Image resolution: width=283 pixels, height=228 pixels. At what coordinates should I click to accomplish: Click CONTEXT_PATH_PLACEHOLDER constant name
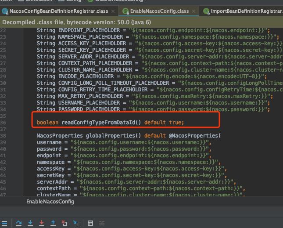coord(95,63)
